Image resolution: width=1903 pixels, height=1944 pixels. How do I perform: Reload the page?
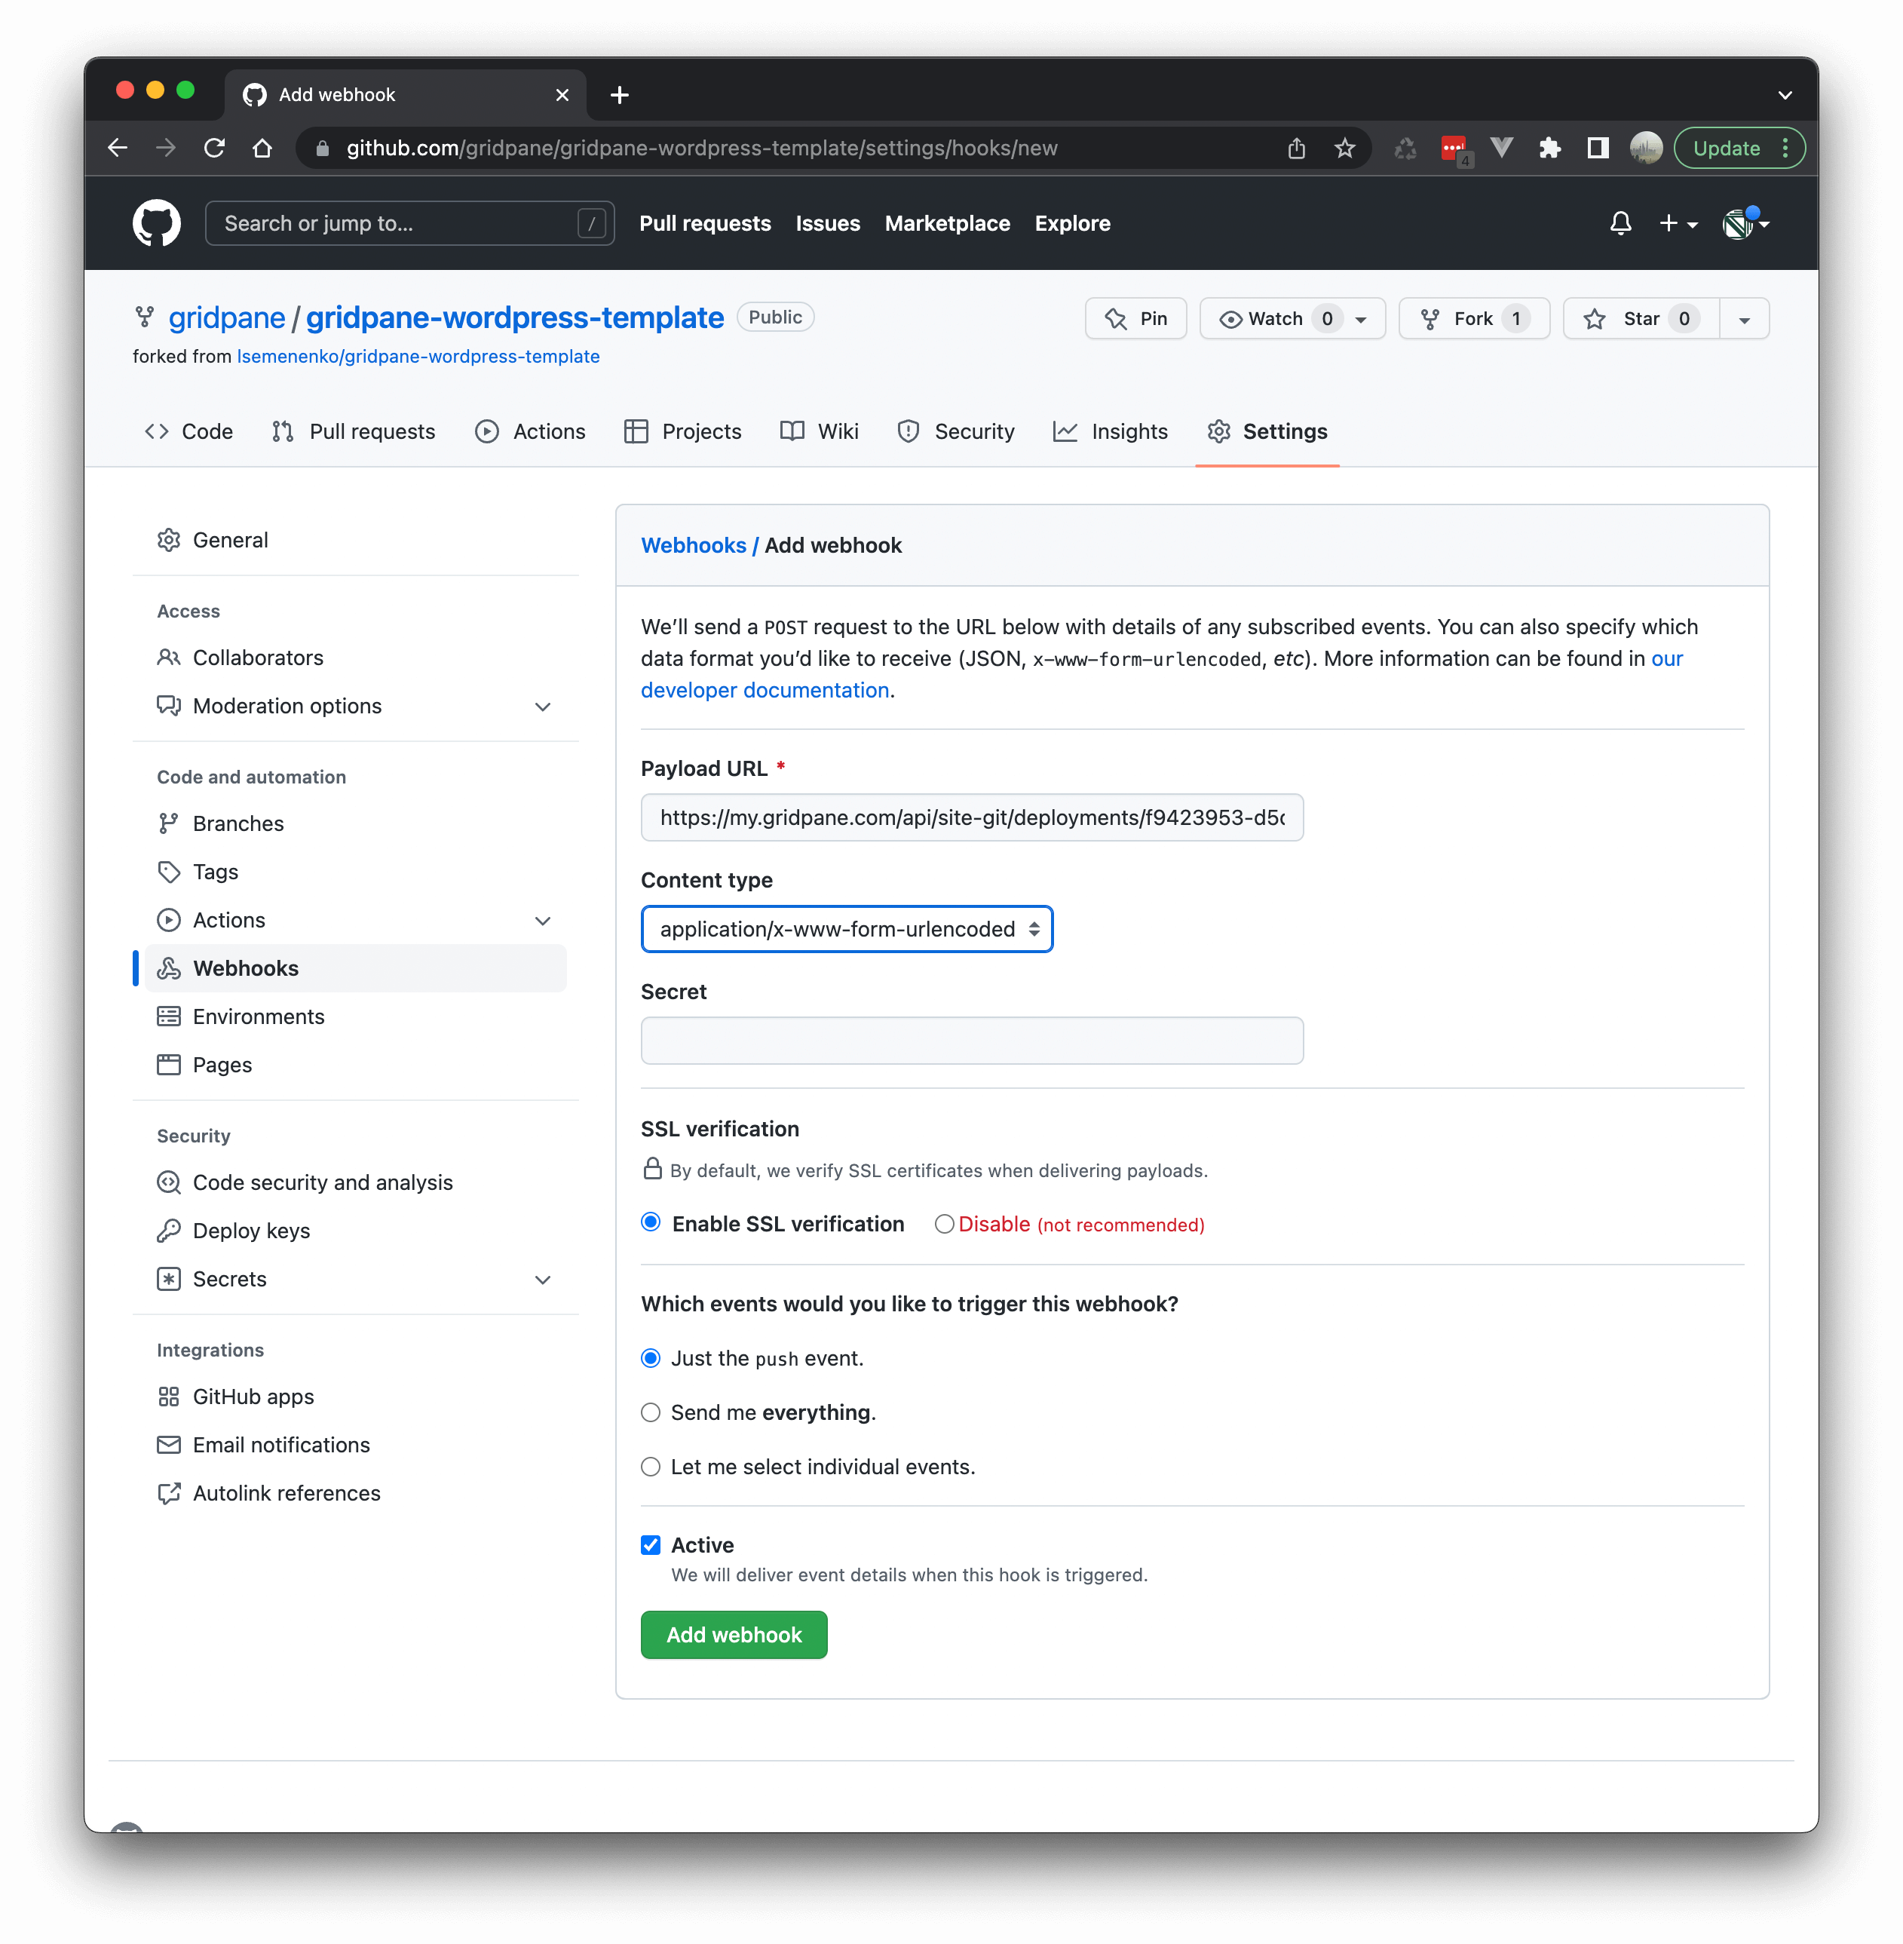click(214, 148)
